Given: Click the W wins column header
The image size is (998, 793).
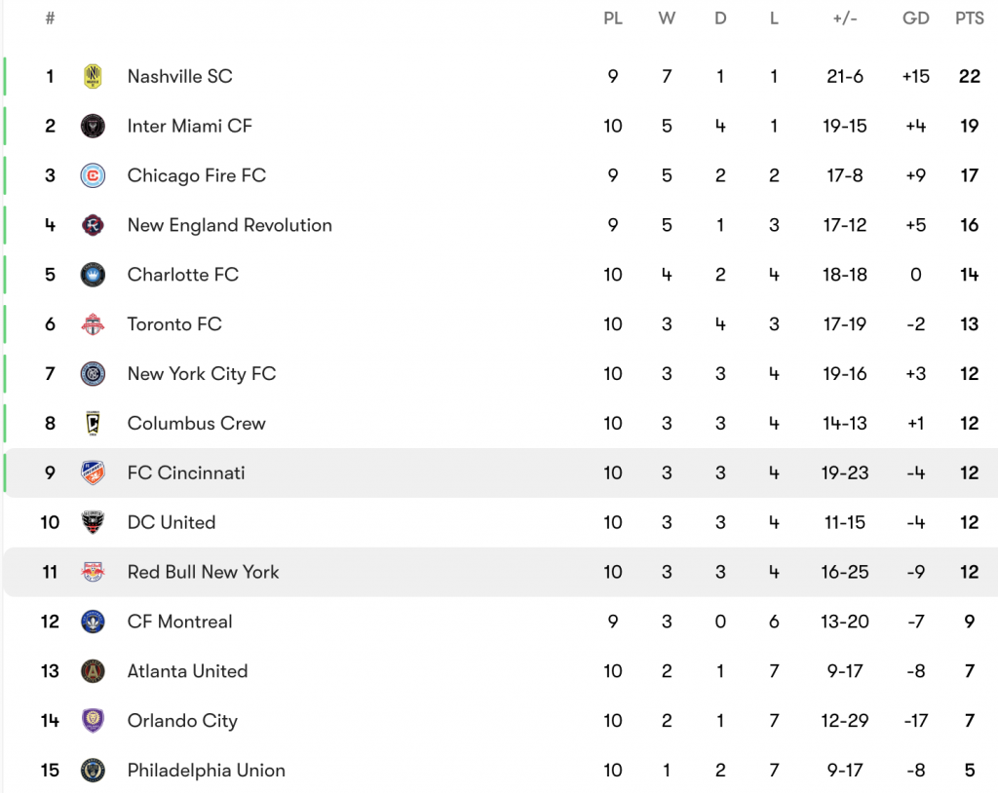Looking at the screenshot, I should pos(667,19).
